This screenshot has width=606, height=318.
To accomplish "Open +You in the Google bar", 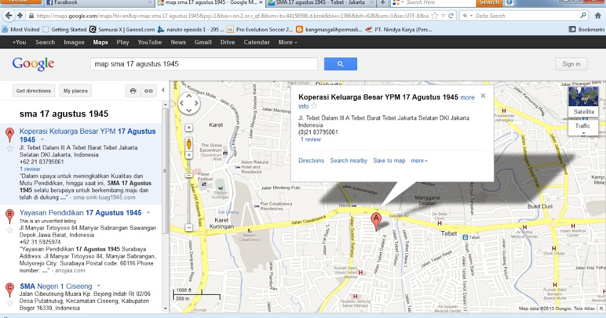I will (x=19, y=42).
